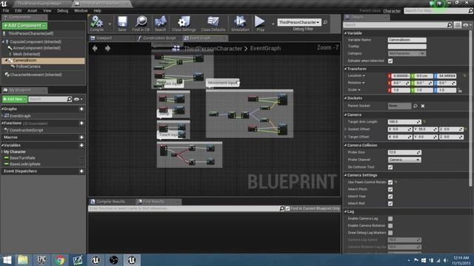Click the graph back navigation arrow

[x=95, y=48]
